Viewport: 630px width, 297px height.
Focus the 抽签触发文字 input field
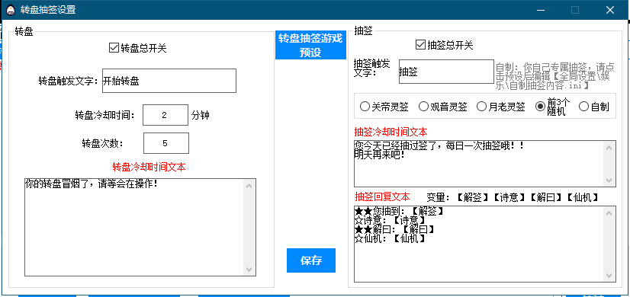pyautogui.click(x=446, y=72)
